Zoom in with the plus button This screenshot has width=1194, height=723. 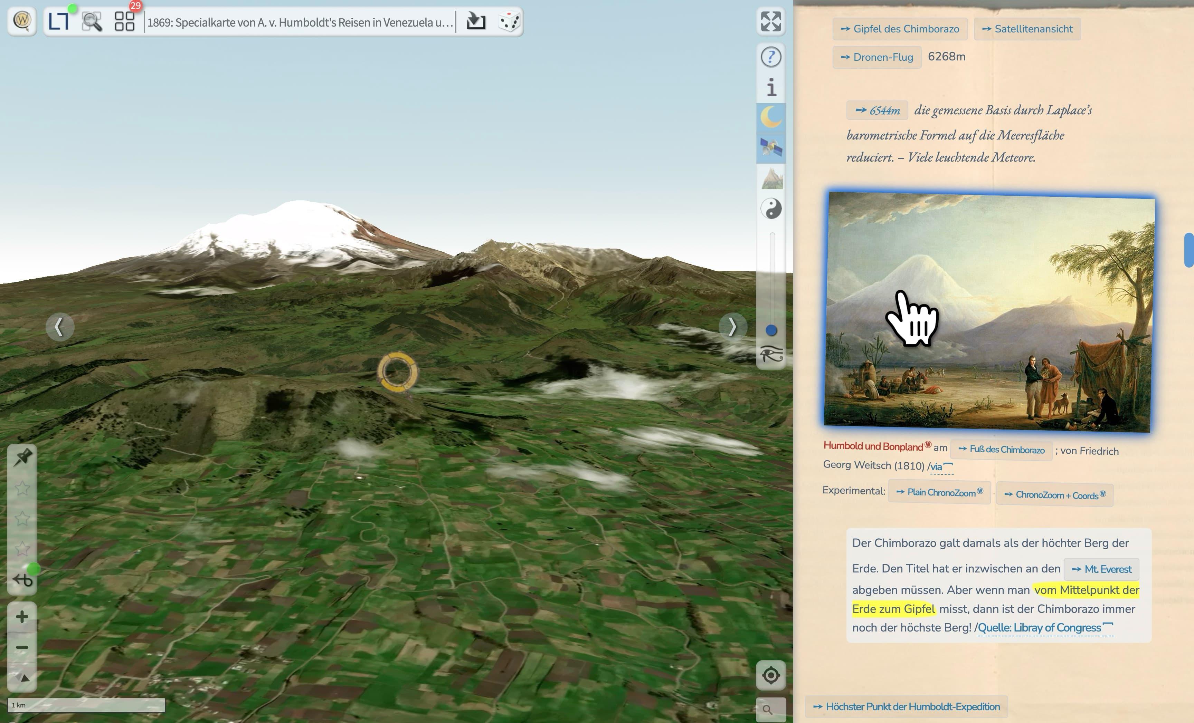click(22, 616)
